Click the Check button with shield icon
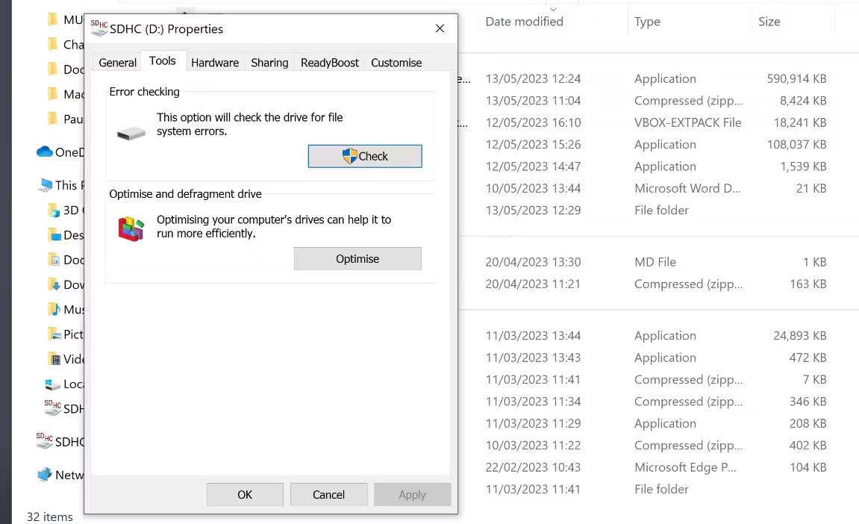 point(365,156)
